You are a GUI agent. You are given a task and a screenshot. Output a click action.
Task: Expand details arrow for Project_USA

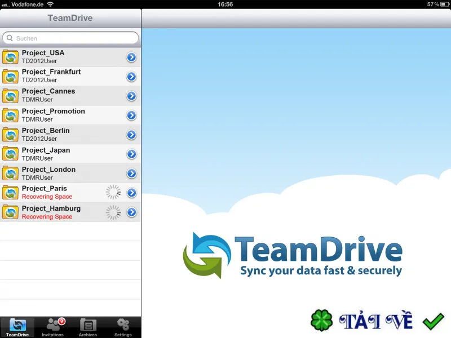[131, 57]
